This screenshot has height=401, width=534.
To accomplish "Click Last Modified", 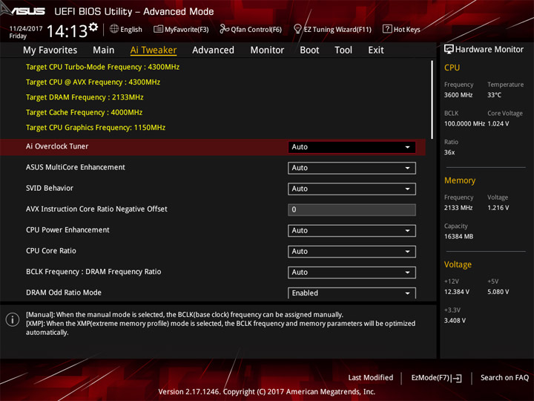I will tap(371, 377).
